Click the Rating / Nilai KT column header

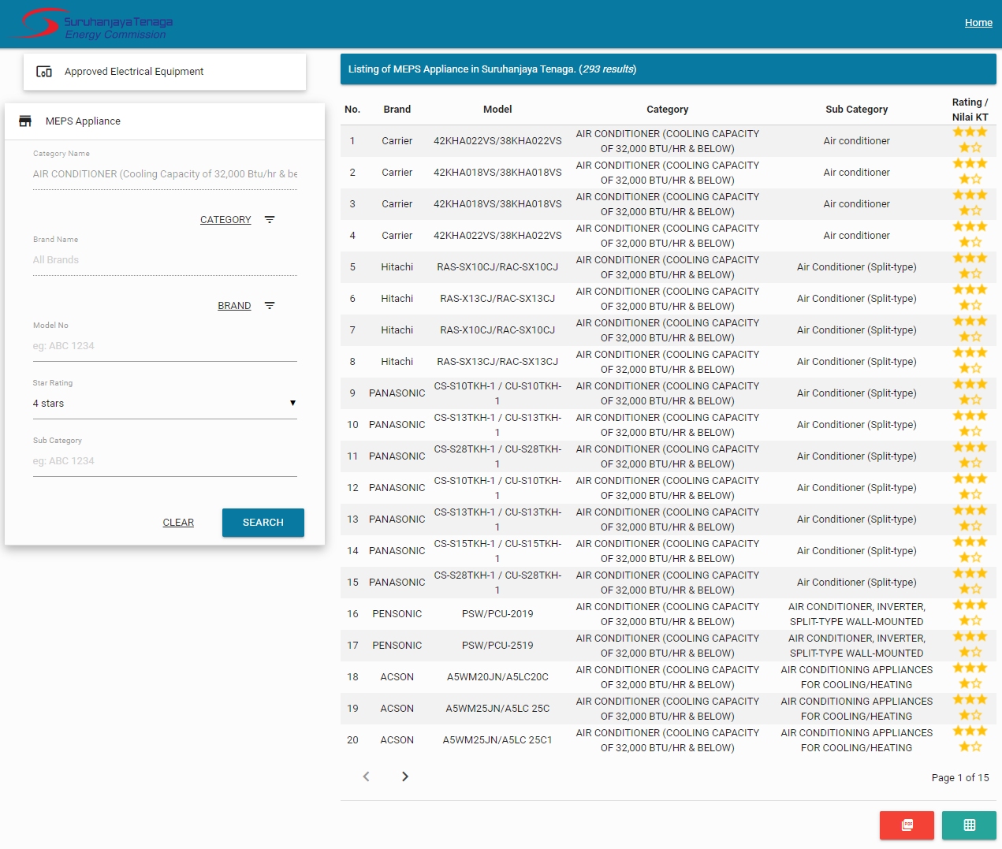970,110
